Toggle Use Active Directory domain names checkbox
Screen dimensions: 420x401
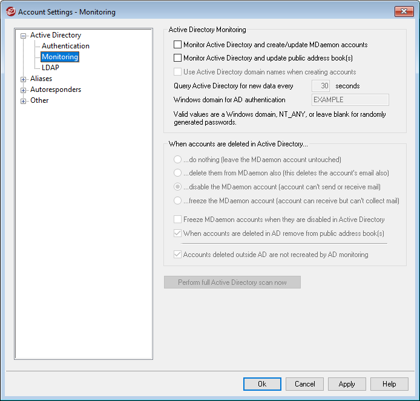(178, 72)
